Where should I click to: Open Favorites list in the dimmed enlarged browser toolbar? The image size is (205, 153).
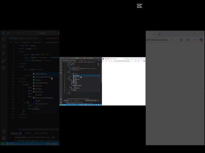pos(188,40)
